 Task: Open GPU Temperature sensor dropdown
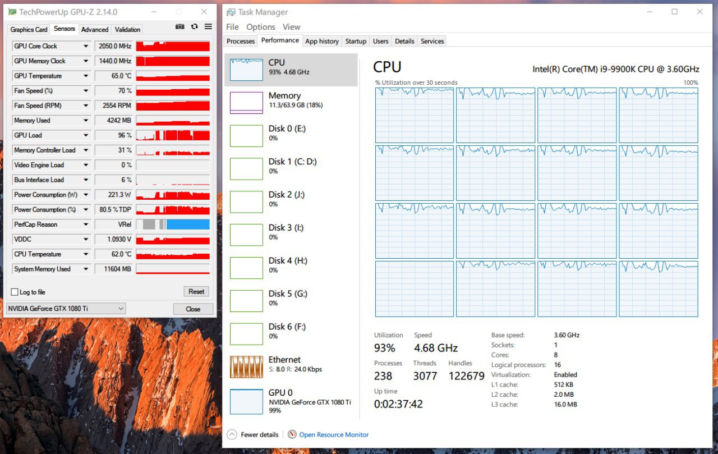tap(86, 76)
